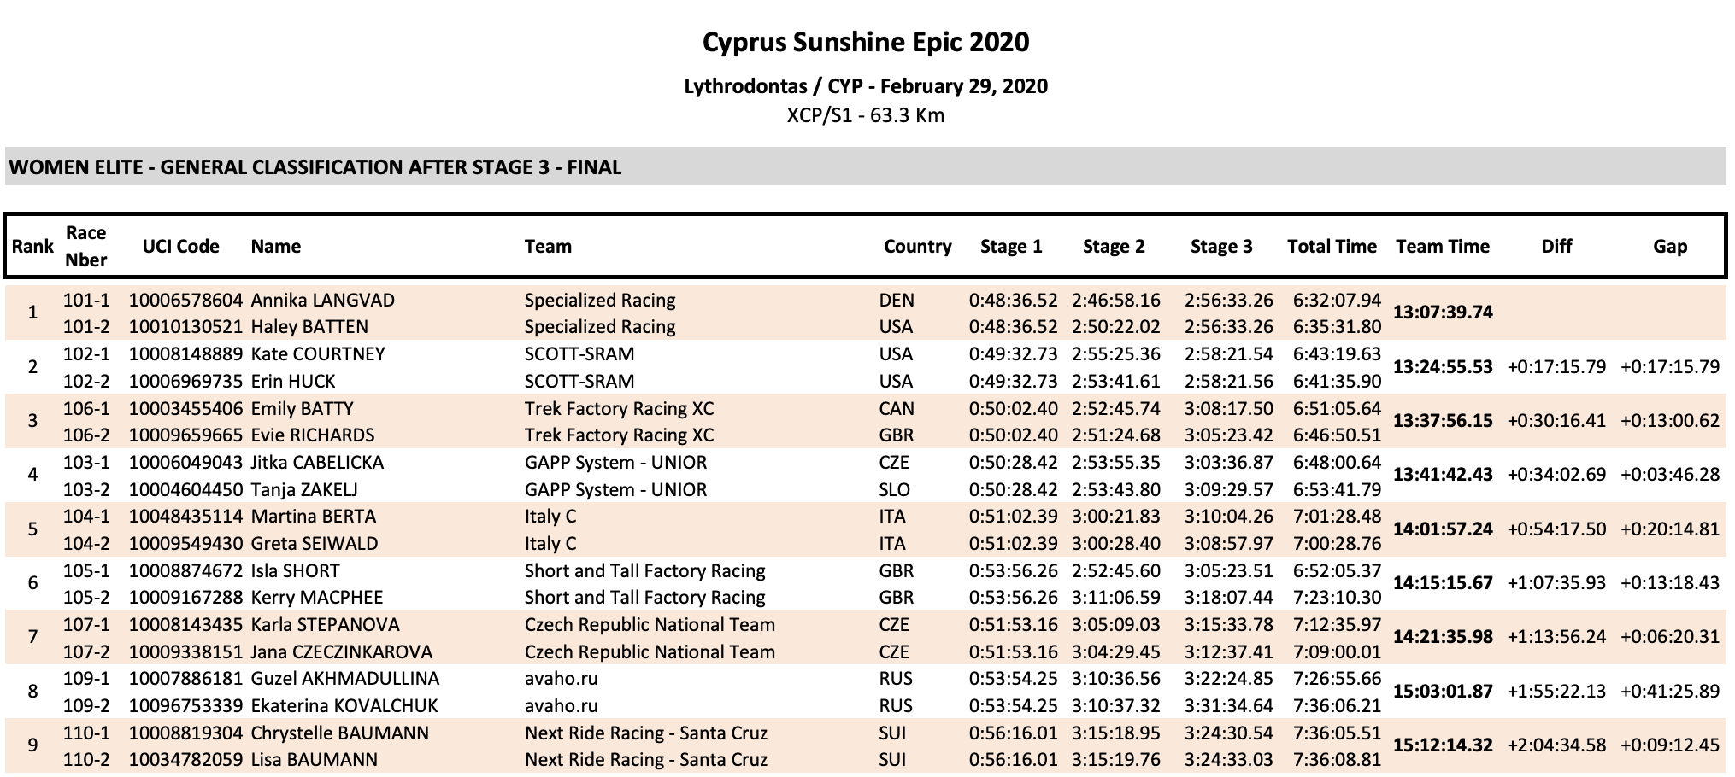Select the Lythrodontas date subtitle
This screenshot has width=1735, height=777.
[x=866, y=86]
